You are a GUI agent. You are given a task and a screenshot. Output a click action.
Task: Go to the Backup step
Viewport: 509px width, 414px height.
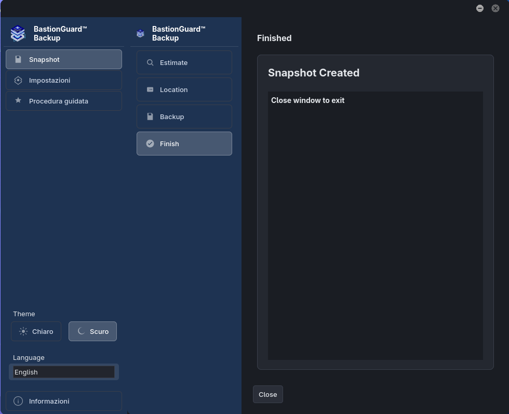pos(184,117)
